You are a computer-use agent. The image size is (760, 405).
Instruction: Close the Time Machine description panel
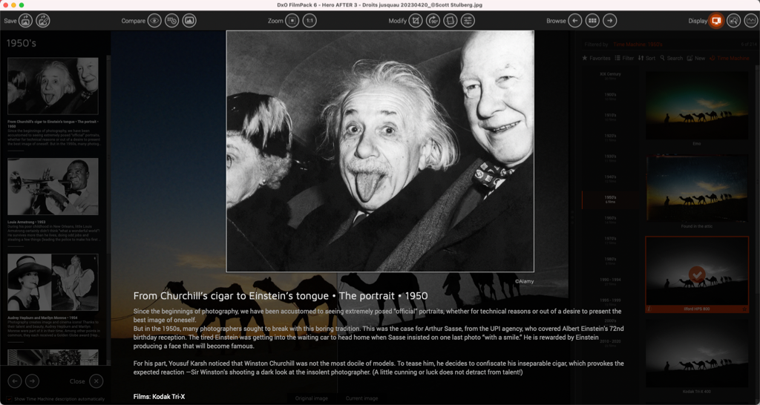pyautogui.click(x=96, y=381)
